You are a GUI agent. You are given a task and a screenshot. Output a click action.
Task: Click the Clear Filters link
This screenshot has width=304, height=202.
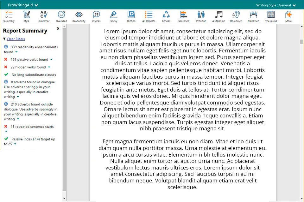(x=16, y=39)
